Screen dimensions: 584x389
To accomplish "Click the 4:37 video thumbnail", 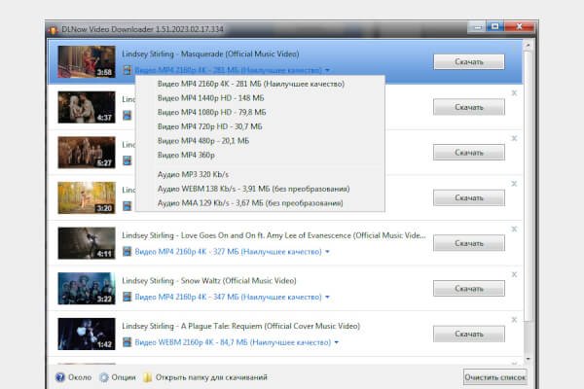I will tap(87, 107).
